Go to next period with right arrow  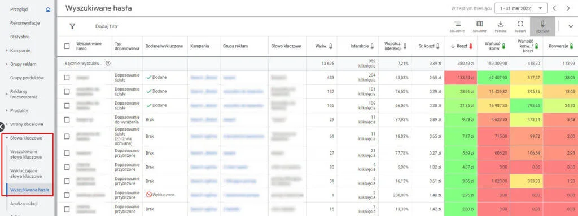coord(568,8)
